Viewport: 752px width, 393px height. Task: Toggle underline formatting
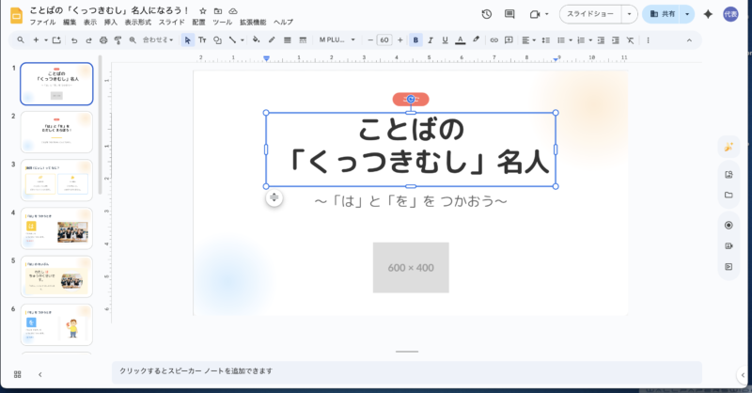pyautogui.click(x=445, y=40)
